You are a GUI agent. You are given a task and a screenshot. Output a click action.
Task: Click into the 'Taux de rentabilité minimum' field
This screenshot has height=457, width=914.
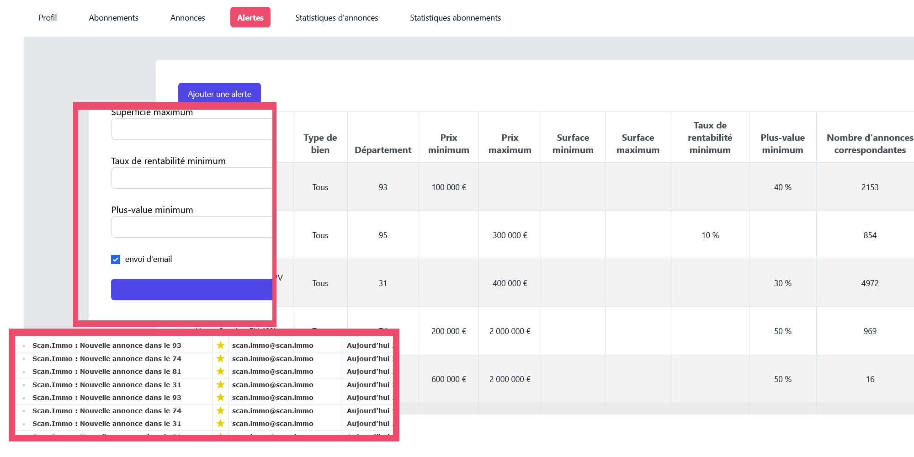click(191, 178)
